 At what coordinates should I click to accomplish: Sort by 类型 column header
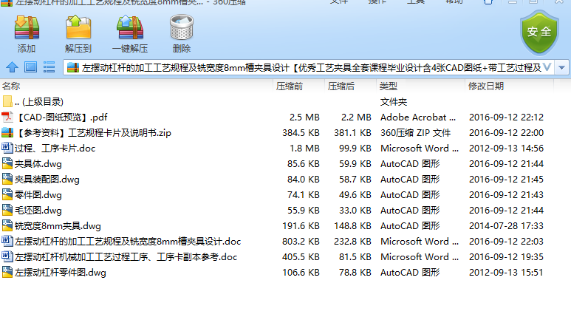coord(389,86)
